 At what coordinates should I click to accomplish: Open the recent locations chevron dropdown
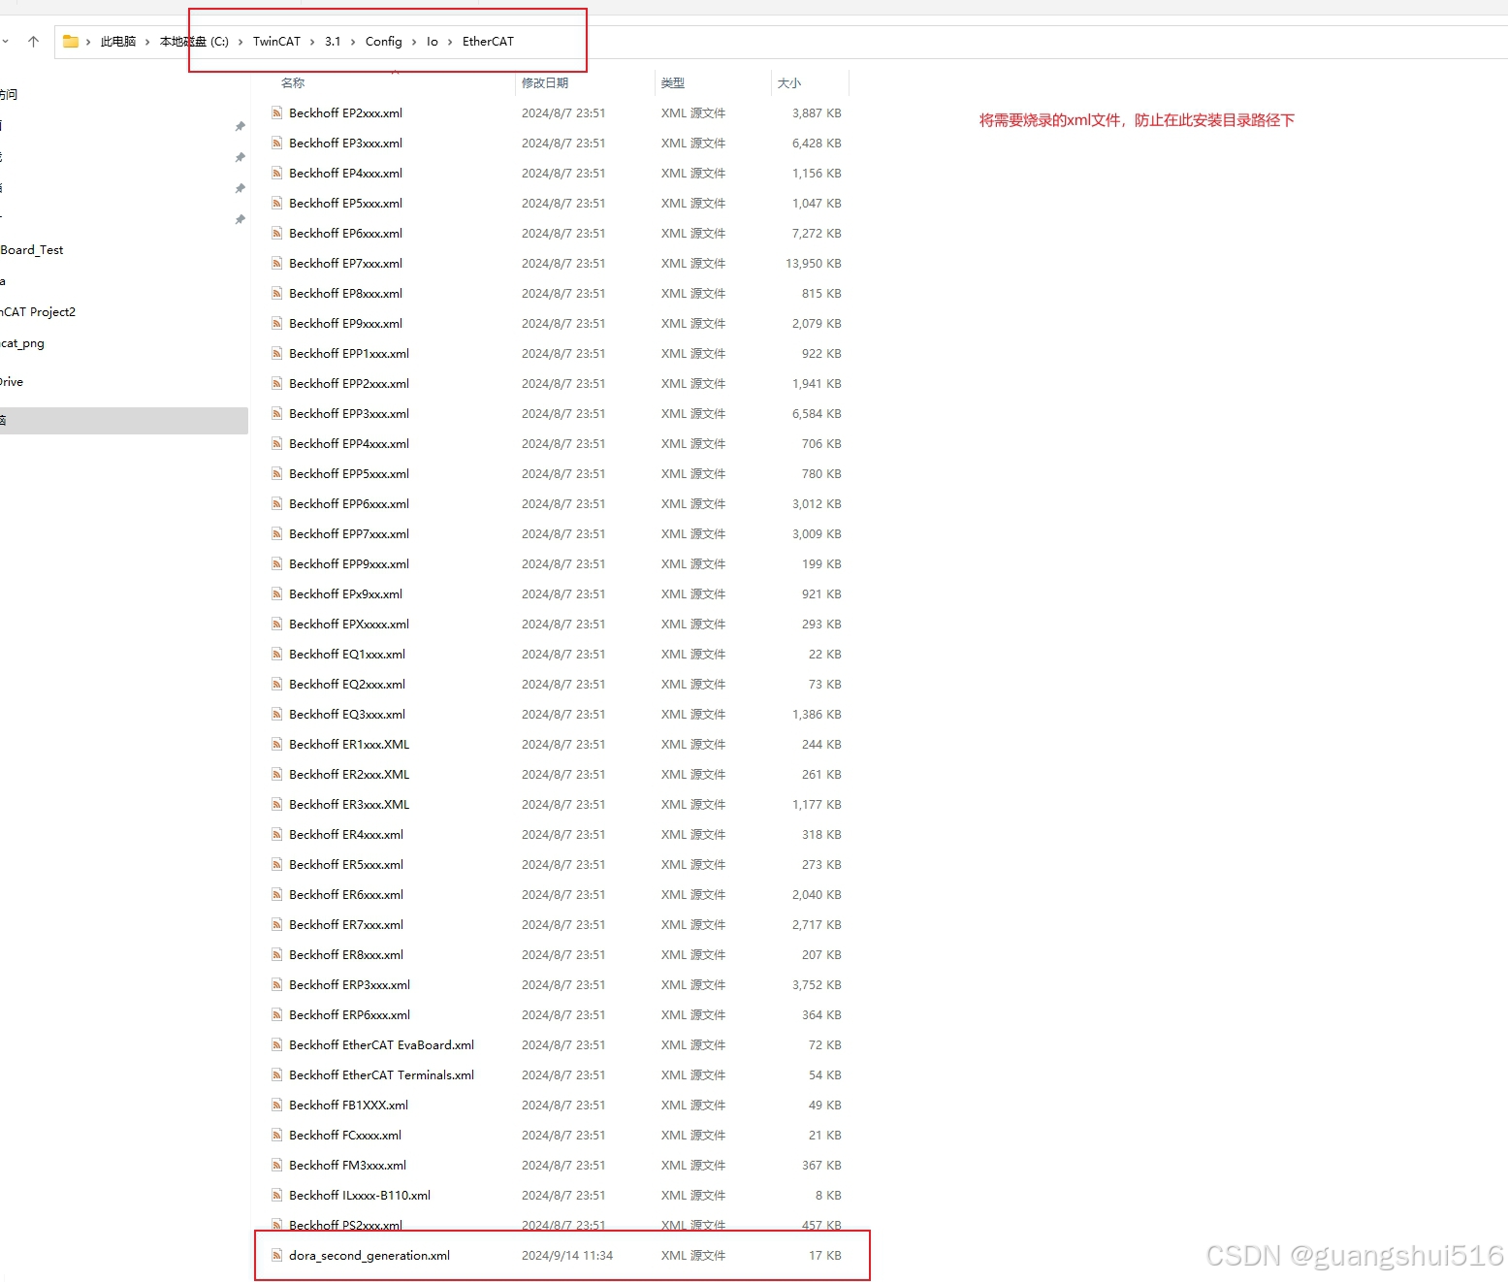tap(5, 42)
